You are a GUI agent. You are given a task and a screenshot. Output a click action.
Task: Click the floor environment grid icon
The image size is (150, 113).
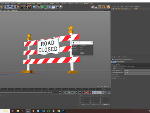pyautogui.click(x=53, y=7)
